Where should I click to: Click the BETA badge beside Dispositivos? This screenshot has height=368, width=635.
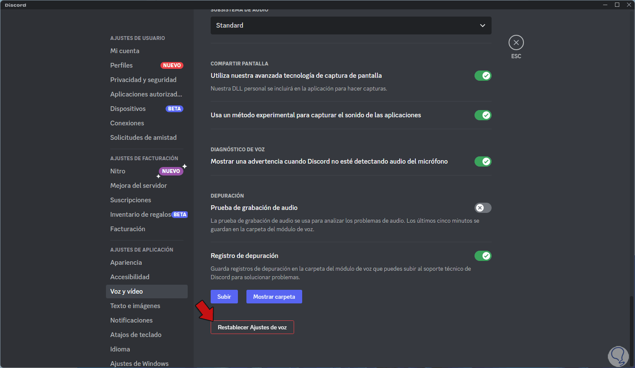click(x=174, y=109)
